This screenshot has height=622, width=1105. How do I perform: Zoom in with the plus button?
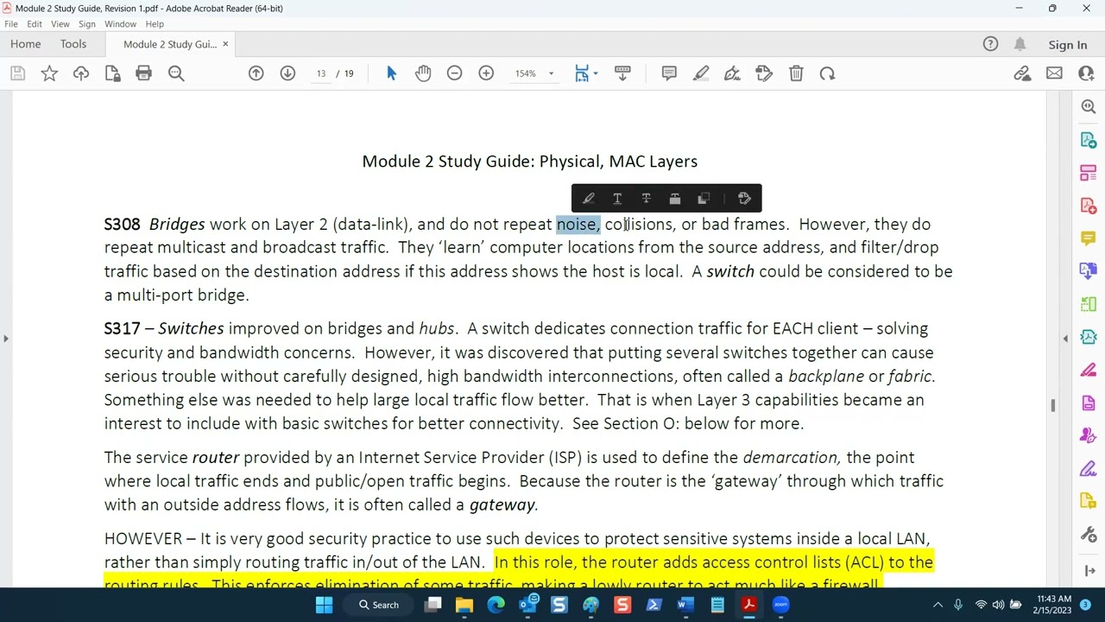click(486, 73)
